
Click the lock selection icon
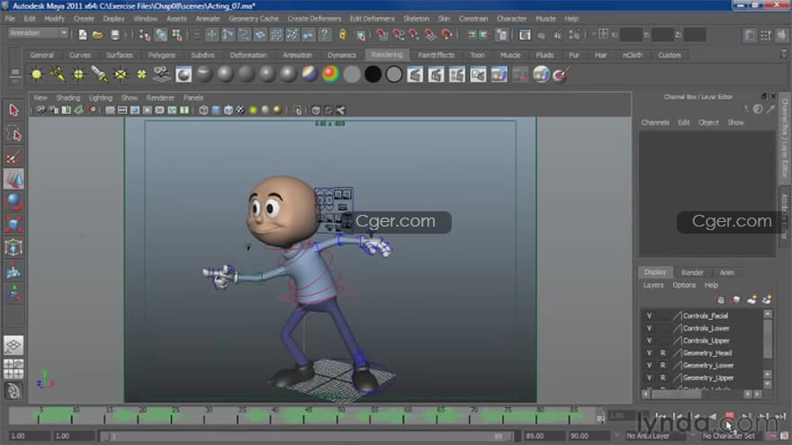343,35
